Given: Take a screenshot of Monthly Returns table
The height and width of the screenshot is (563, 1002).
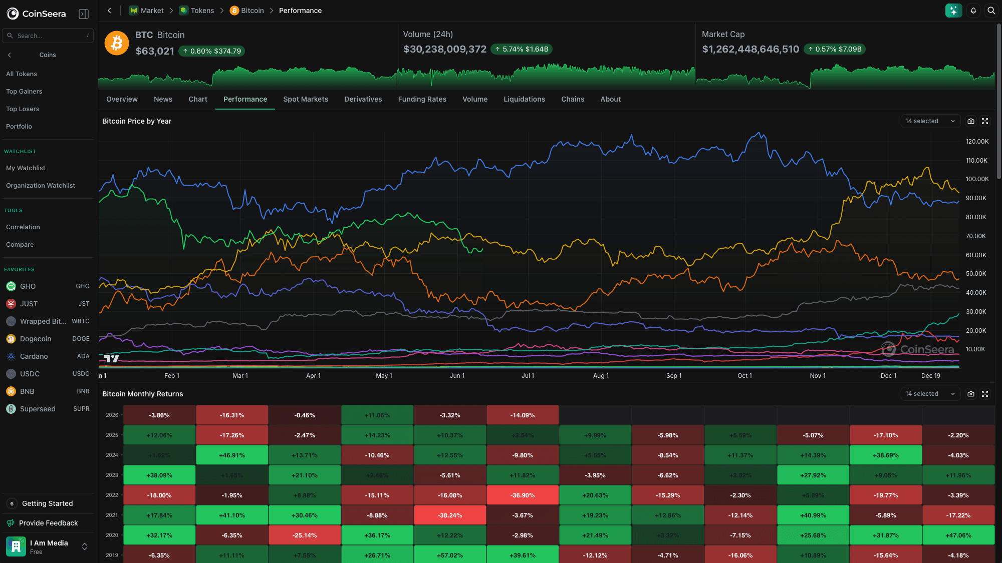Looking at the screenshot, I should (971, 394).
